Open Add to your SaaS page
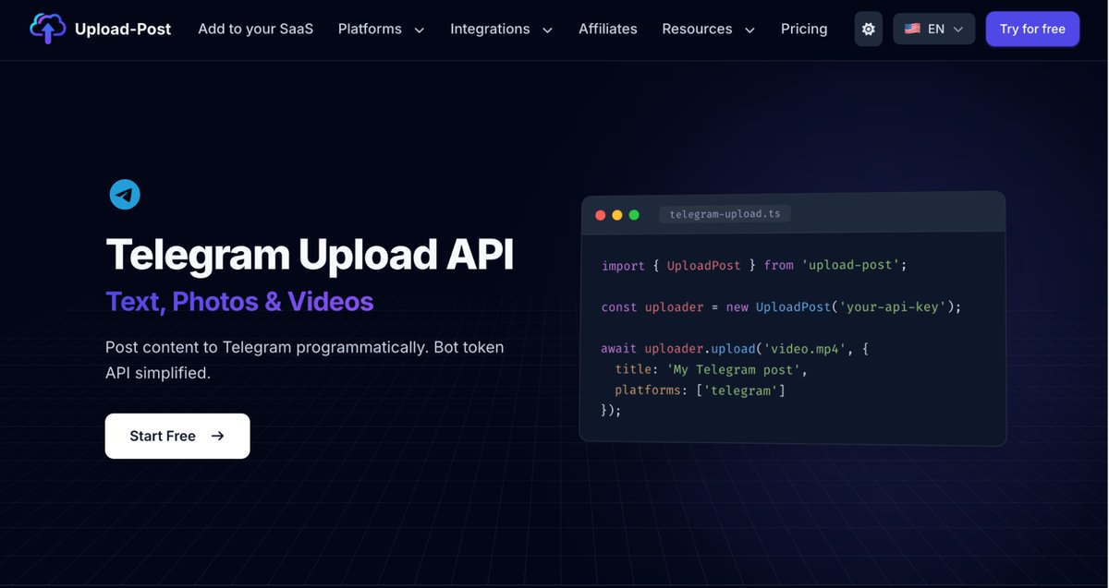The image size is (1109, 588). tap(255, 29)
